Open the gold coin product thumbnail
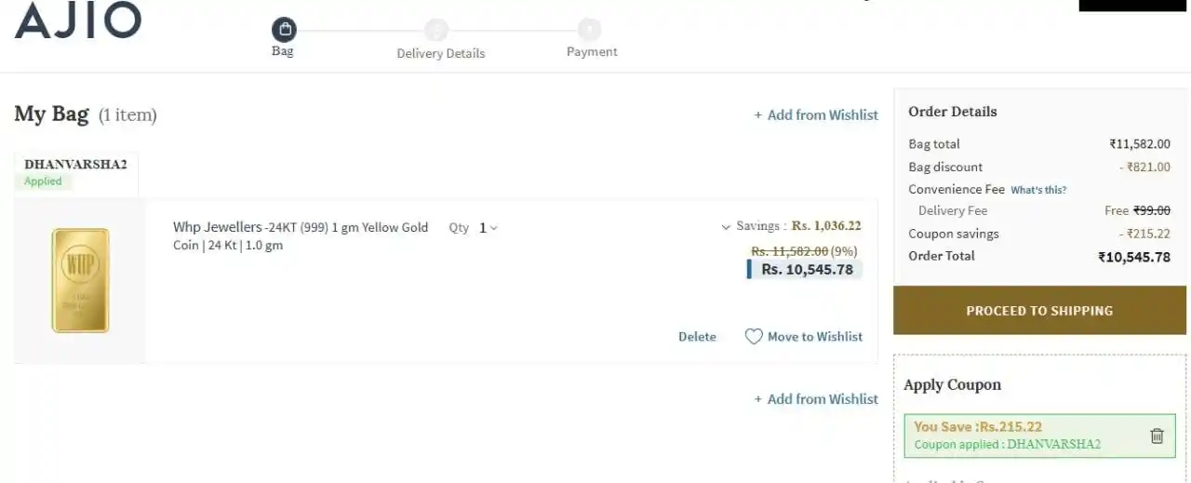Screen dimensions: 1191x483 click(x=80, y=281)
